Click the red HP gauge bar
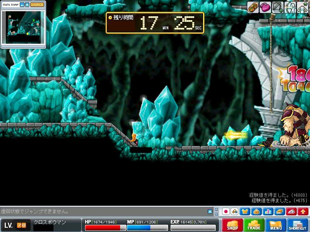Image resolution: width=310 pixels, height=232 pixels. (x=105, y=228)
